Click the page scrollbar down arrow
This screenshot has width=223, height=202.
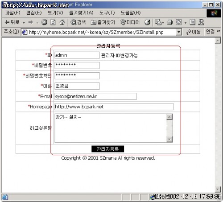coord(218,190)
